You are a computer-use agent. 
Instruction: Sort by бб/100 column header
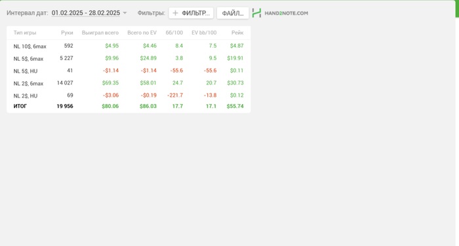click(x=174, y=33)
